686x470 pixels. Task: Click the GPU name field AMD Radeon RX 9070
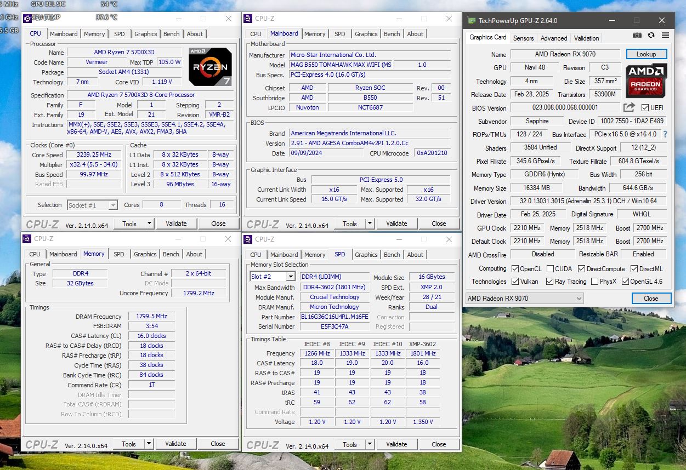pos(565,54)
